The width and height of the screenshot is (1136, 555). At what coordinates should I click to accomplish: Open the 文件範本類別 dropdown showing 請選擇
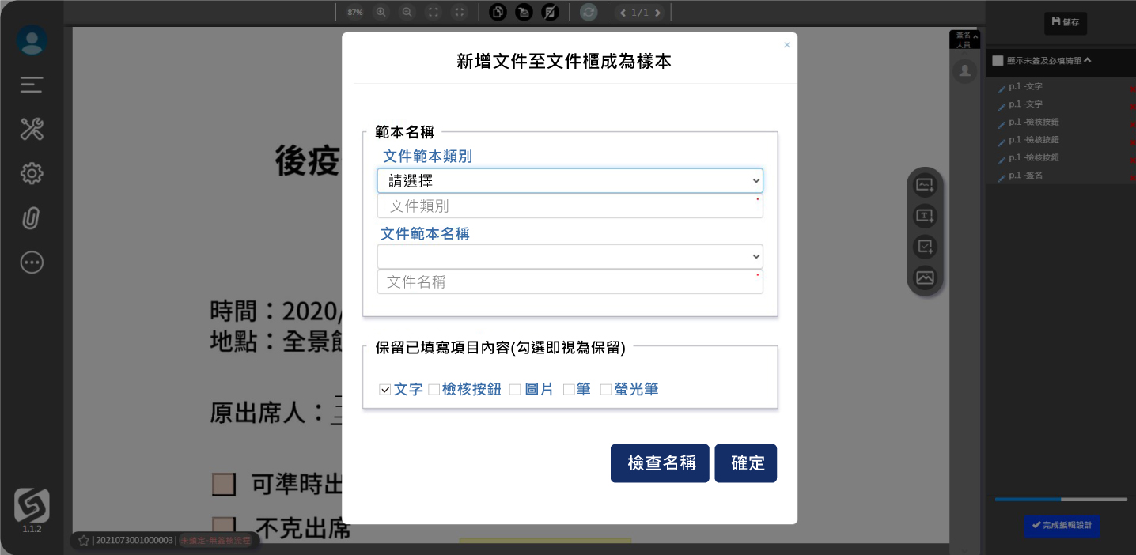click(570, 181)
